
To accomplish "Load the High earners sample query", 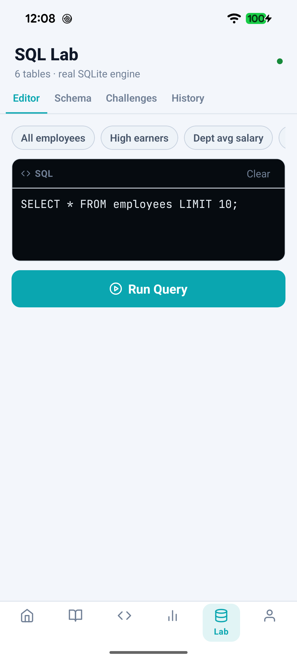I will pyautogui.click(x=139, y=138).
